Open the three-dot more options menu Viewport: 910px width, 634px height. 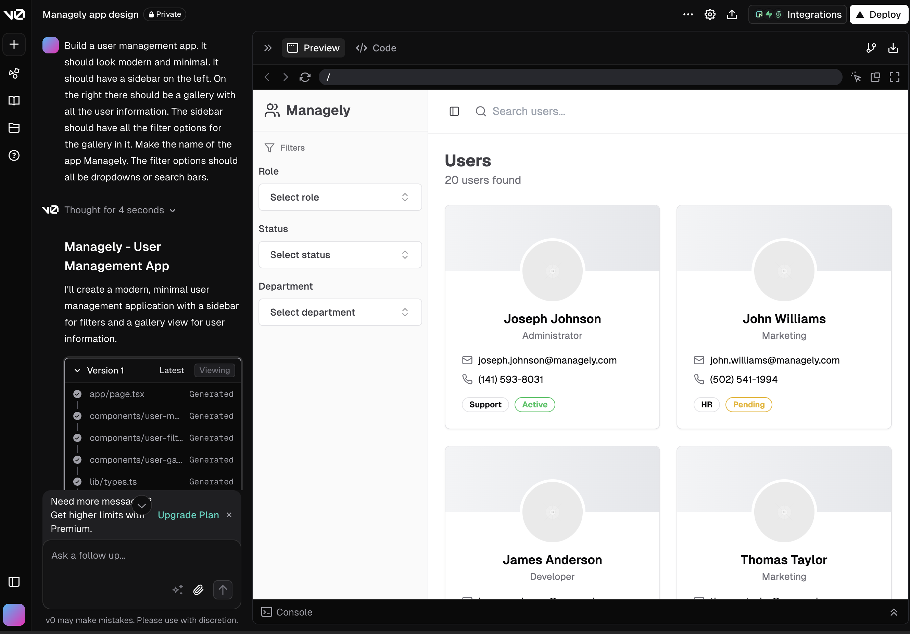click(x=688, y=15)
